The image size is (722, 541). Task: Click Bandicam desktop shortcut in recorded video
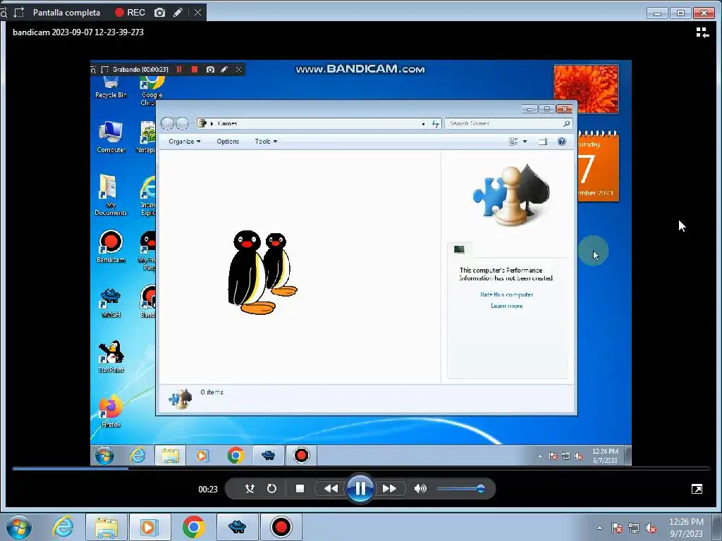pyautogui.click(x=111, y=247)
